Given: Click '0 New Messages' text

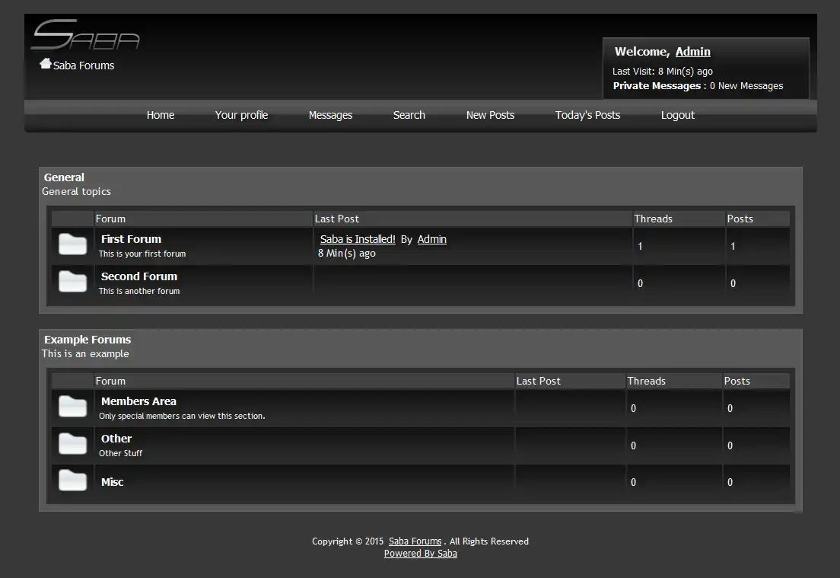Looking at the screenshot, I should [746, 86].
